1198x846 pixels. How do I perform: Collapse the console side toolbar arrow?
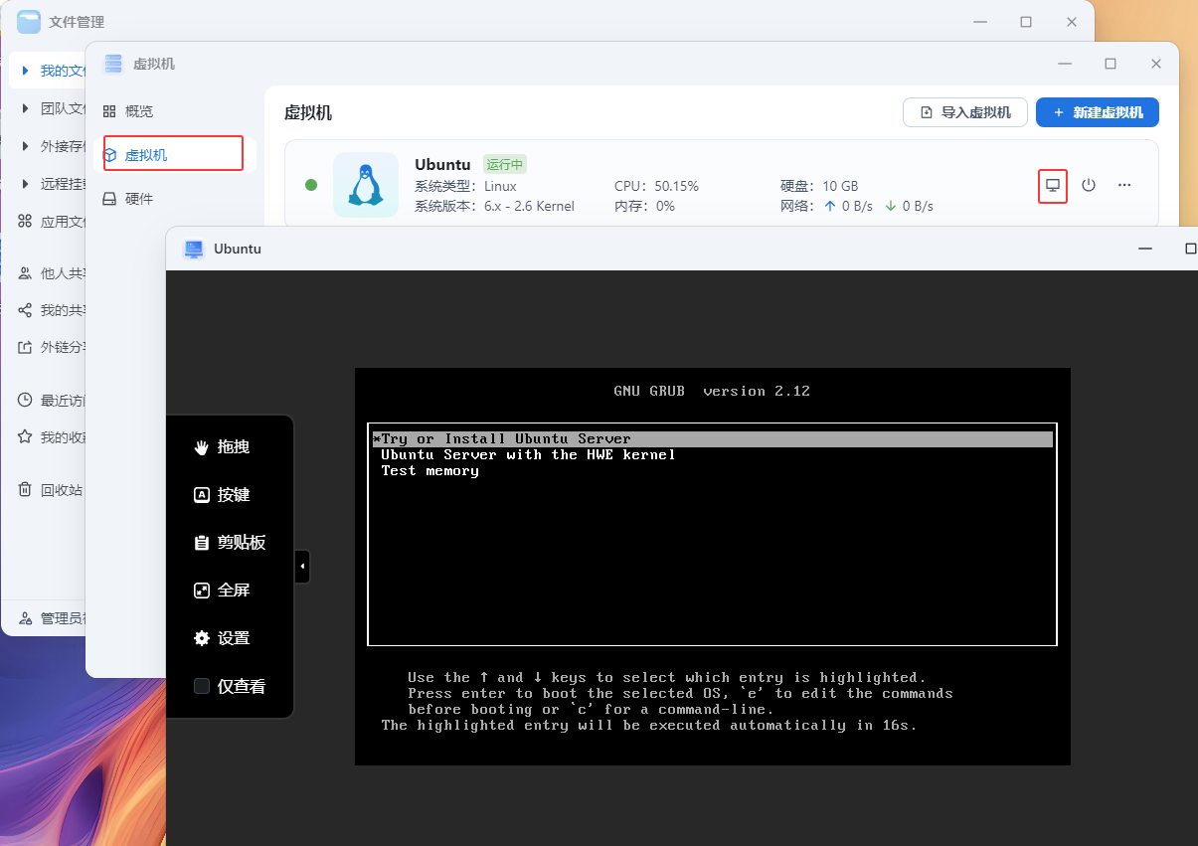coord(302,567)
